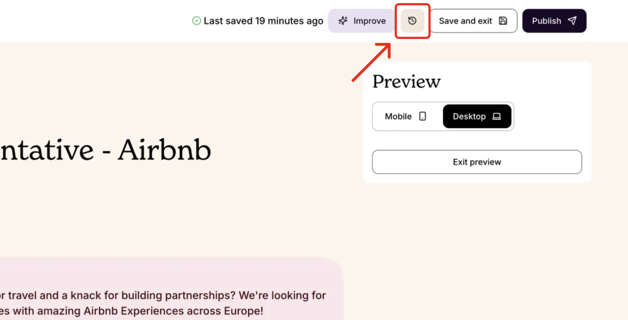Click the 'Airbnb Experiences across Europe' line

pyautogui.click(x=132, y=311)
